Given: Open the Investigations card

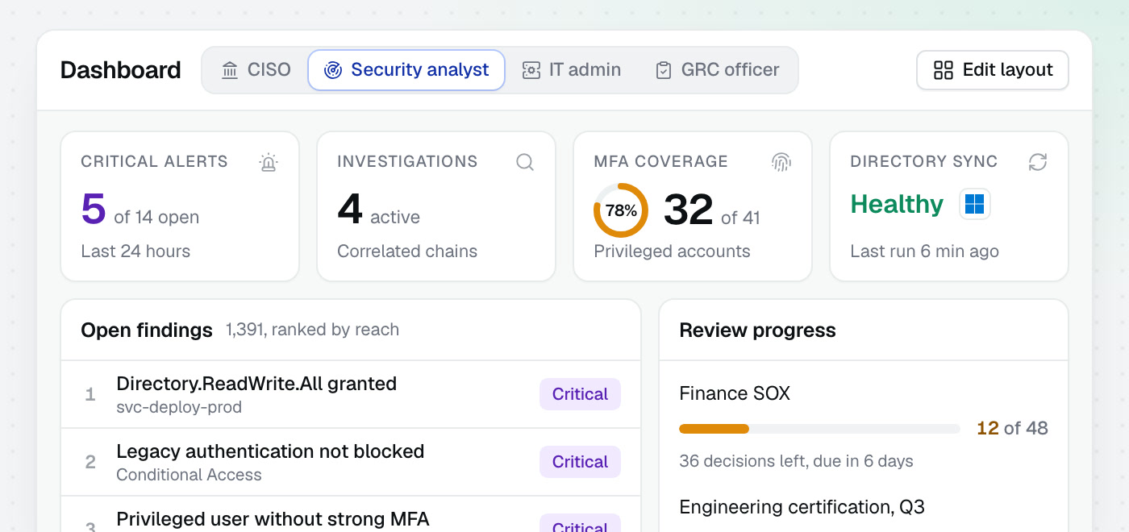Looking at the screenshot, I should (x=436, y=206).
